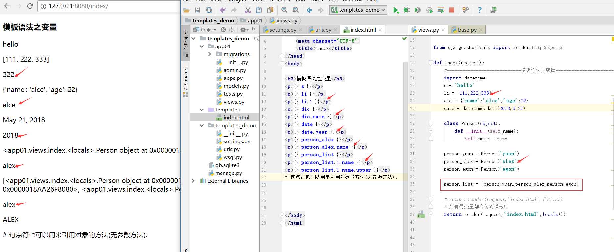Screen dimensions: 614x252
Task: Click Scroll from Source target icon
Action: click(223, 30)
